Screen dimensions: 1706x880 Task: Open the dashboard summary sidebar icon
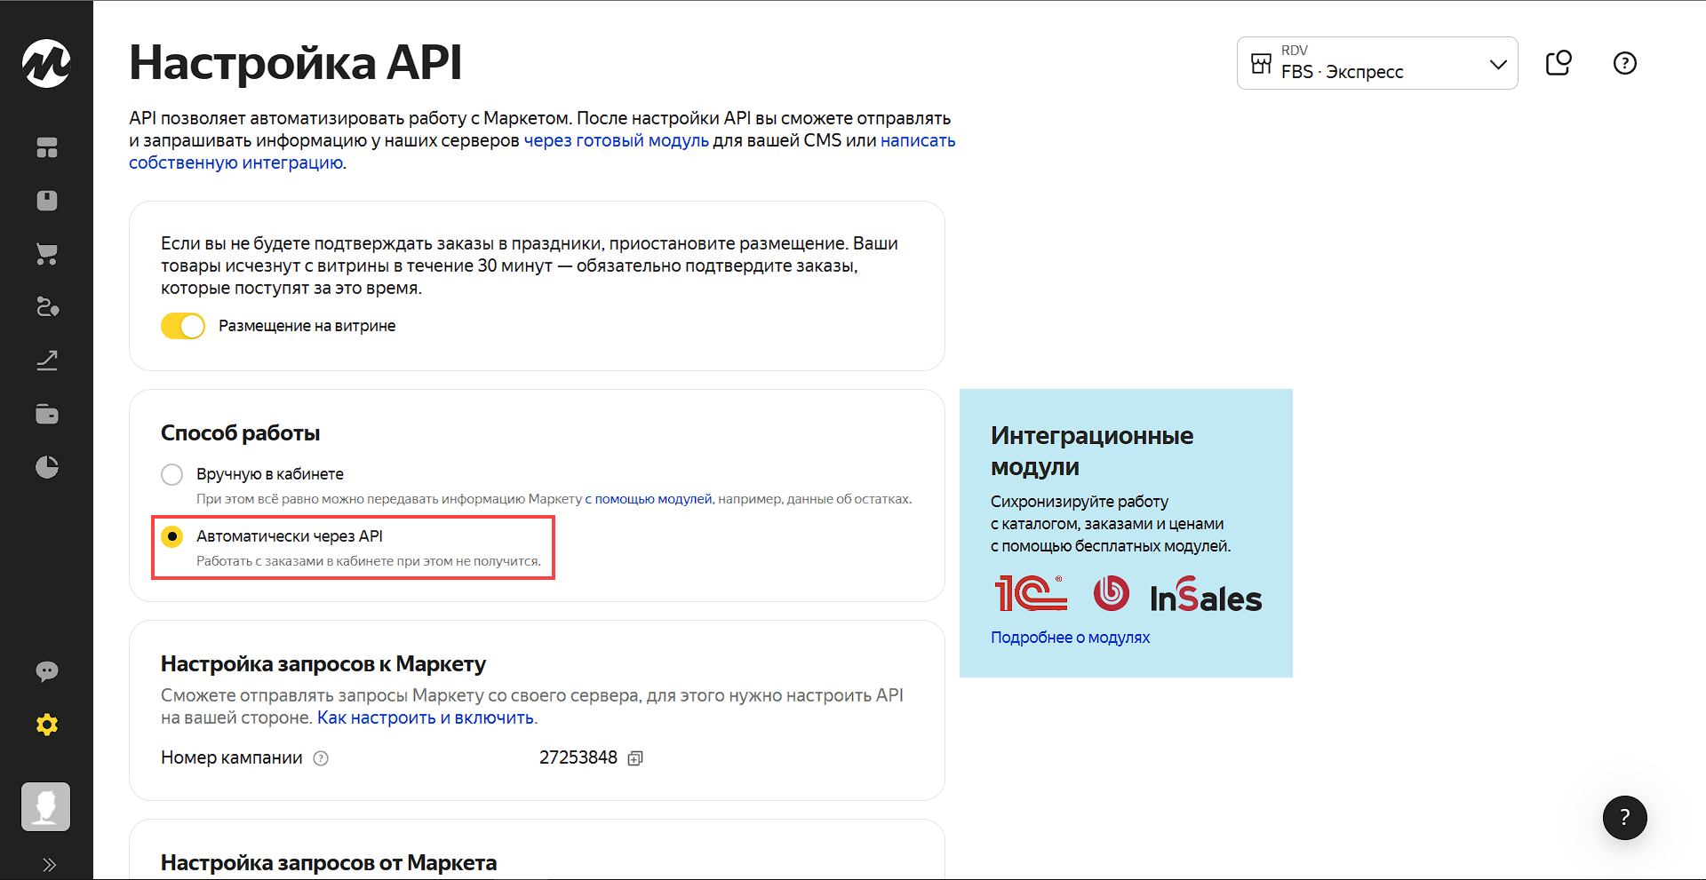(47, 147)
